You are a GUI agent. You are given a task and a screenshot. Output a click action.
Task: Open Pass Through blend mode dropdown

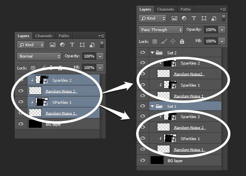[161, 30]
